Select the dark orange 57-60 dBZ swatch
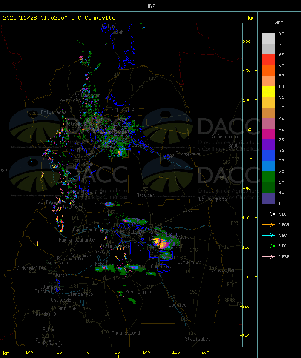The image size is (301, 358). [269, 70]
